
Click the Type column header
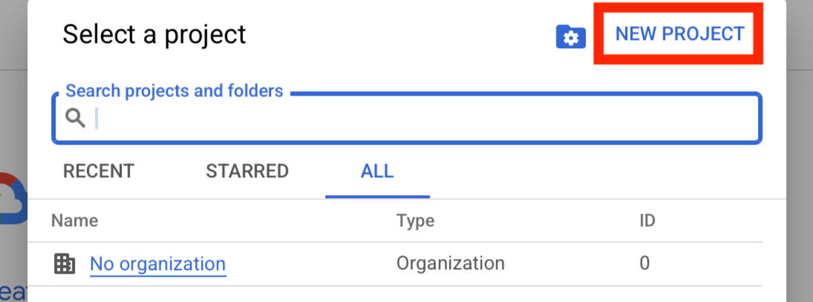point(415,221)
